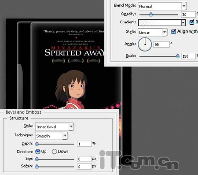Click the Depth value field showing 1

84,144
